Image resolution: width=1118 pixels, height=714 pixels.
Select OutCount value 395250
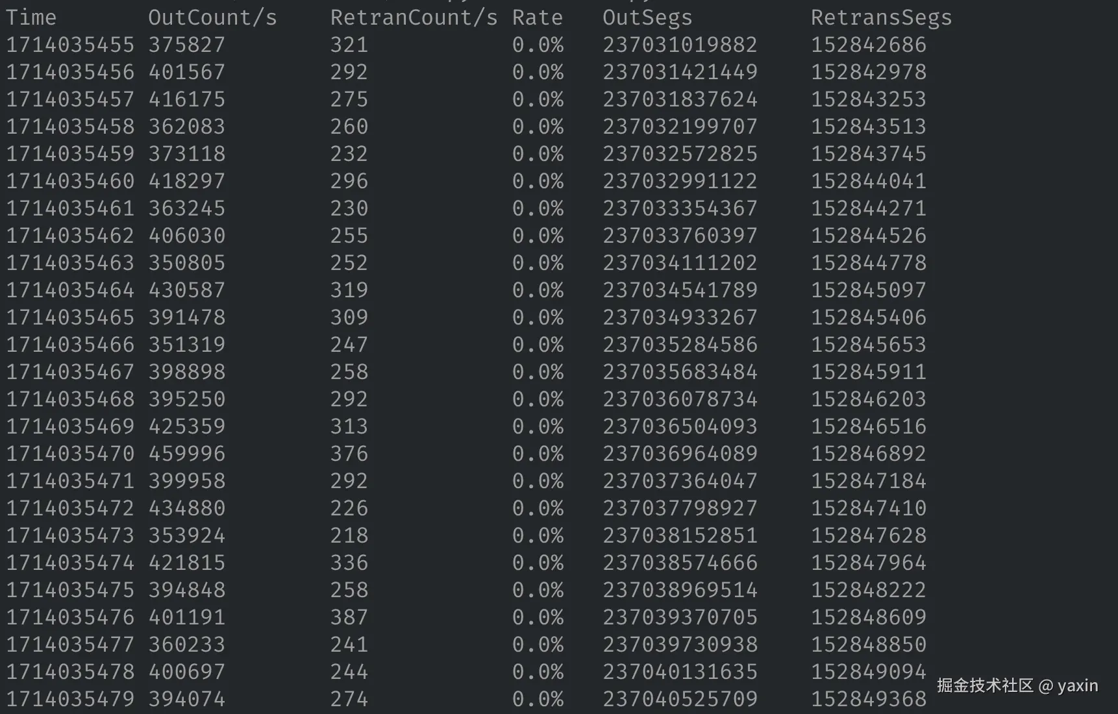coord(187,399)
